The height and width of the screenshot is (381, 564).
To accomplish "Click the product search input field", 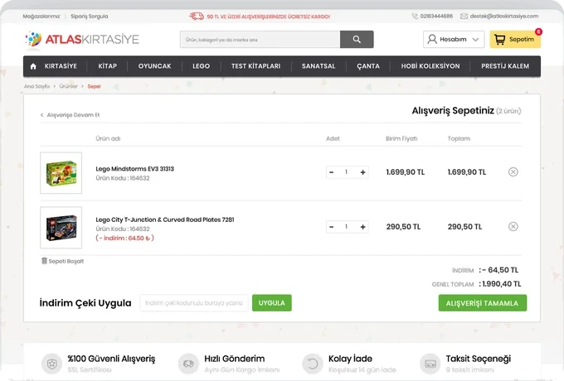I will [x=260, y=40].
